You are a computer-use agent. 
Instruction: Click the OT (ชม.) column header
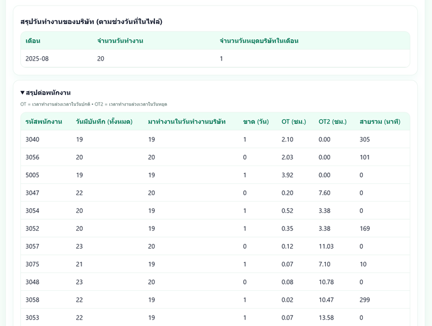(294, 122)
